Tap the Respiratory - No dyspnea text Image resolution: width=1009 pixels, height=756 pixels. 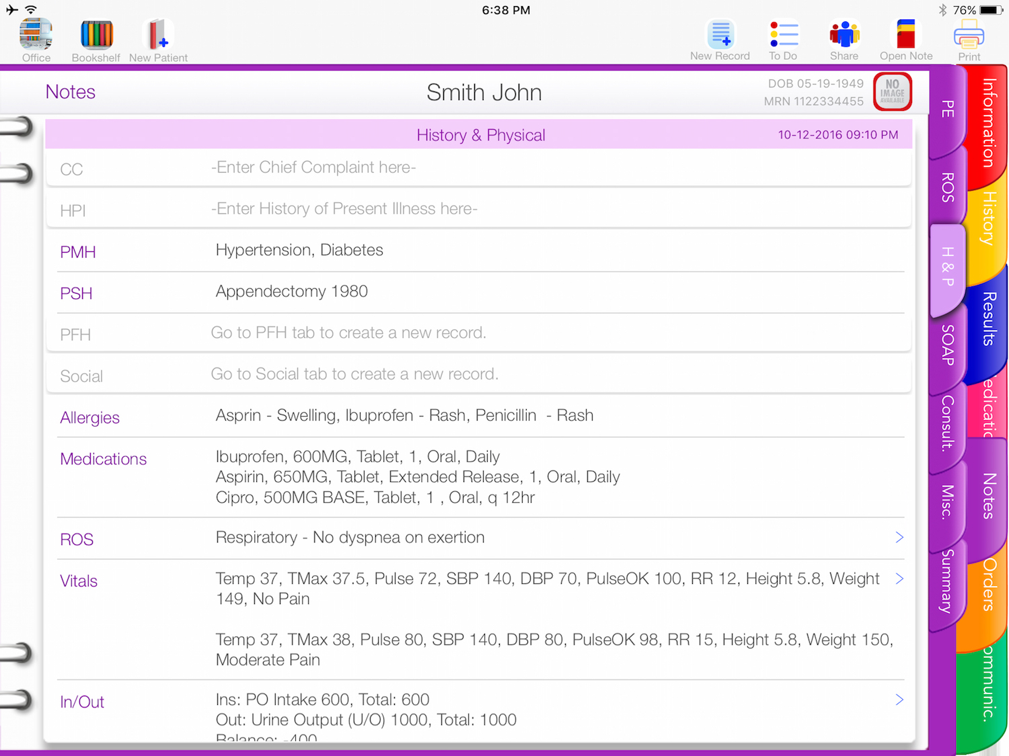(x=350, y=538)
